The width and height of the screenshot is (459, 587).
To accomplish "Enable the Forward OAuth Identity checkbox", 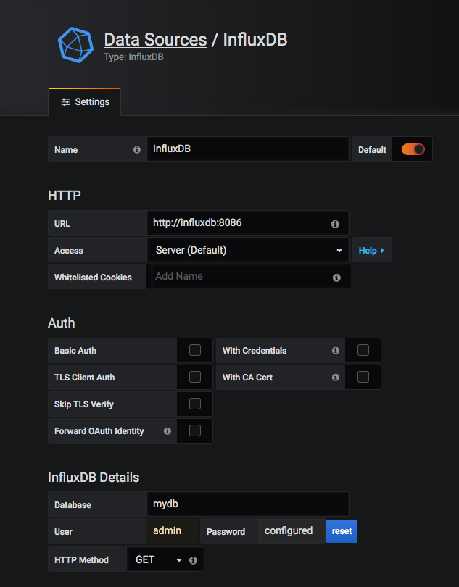I will click(x=195, y=430).
